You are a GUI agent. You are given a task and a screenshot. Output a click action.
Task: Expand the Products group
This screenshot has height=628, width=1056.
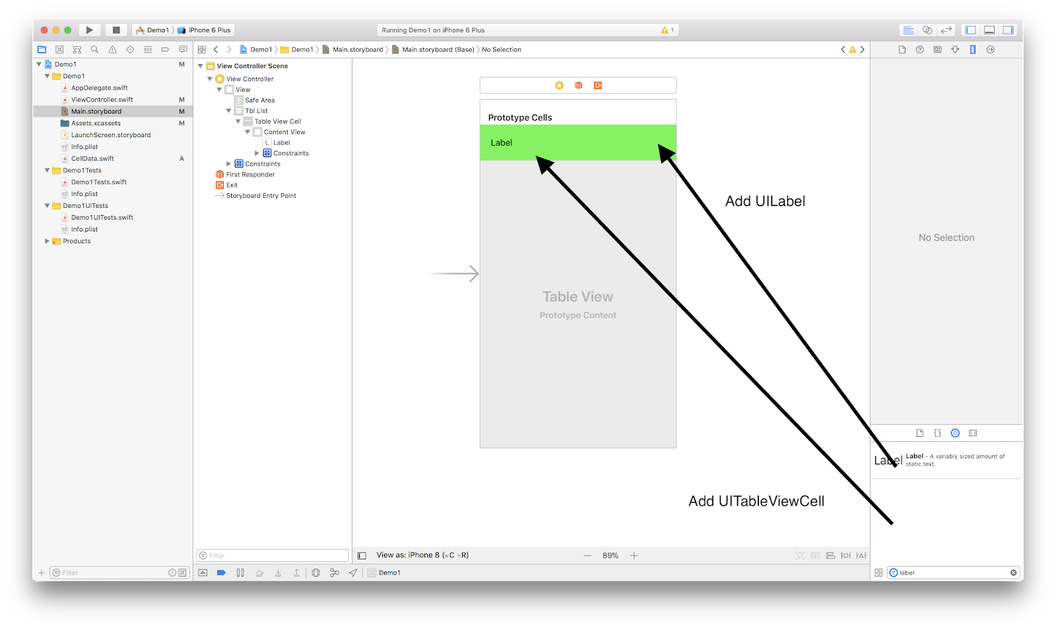pos(48,241)
